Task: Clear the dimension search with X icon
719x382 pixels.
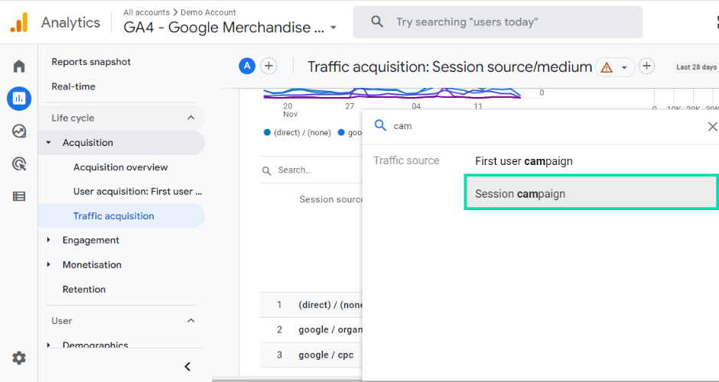Action: 711,127
